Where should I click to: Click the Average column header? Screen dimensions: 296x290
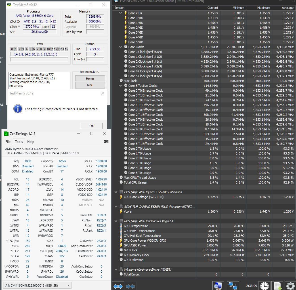click(284, 8)
